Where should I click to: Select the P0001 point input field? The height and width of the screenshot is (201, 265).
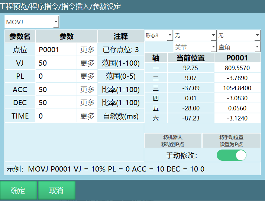pyautogui.click(x=56, y=50)
